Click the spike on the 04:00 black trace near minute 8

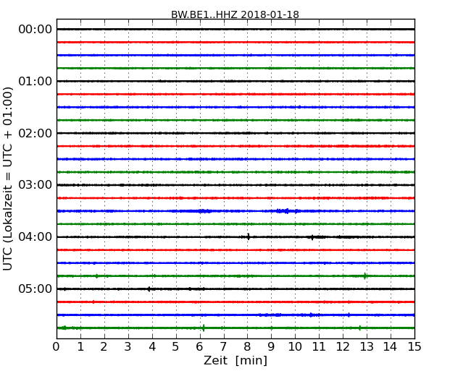[248, 236]
